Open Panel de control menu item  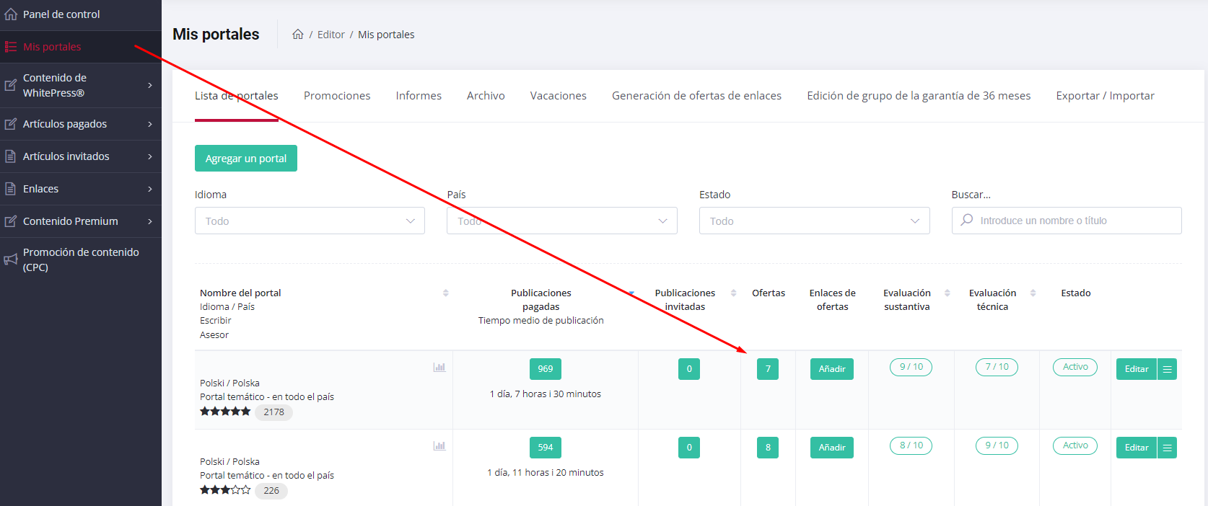tap(81, 14)
